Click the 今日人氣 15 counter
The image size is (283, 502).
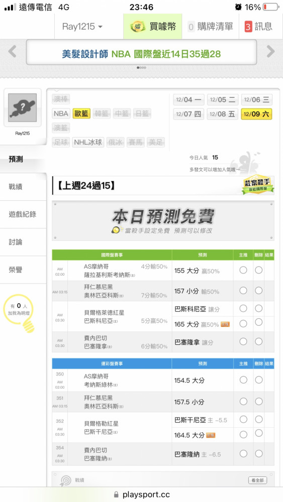(x=204, y=158)
